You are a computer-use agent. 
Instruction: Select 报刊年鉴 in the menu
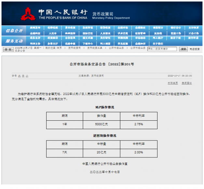click(x=194, y=38)
